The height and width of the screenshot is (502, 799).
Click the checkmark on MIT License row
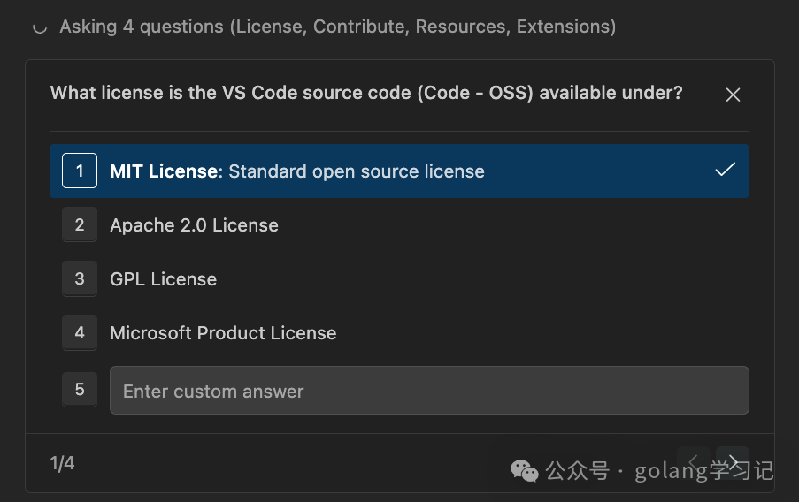click(725, 170)
